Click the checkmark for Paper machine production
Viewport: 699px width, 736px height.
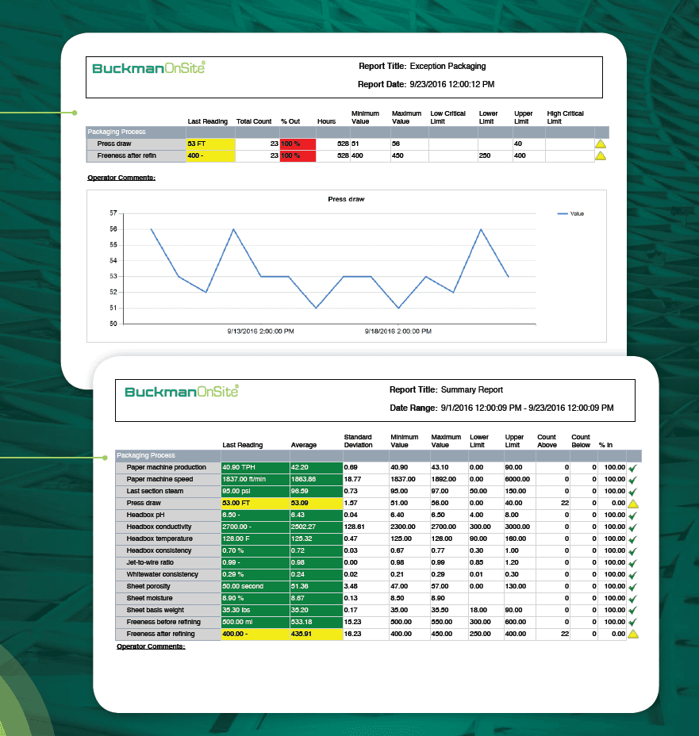pos(633,468)
